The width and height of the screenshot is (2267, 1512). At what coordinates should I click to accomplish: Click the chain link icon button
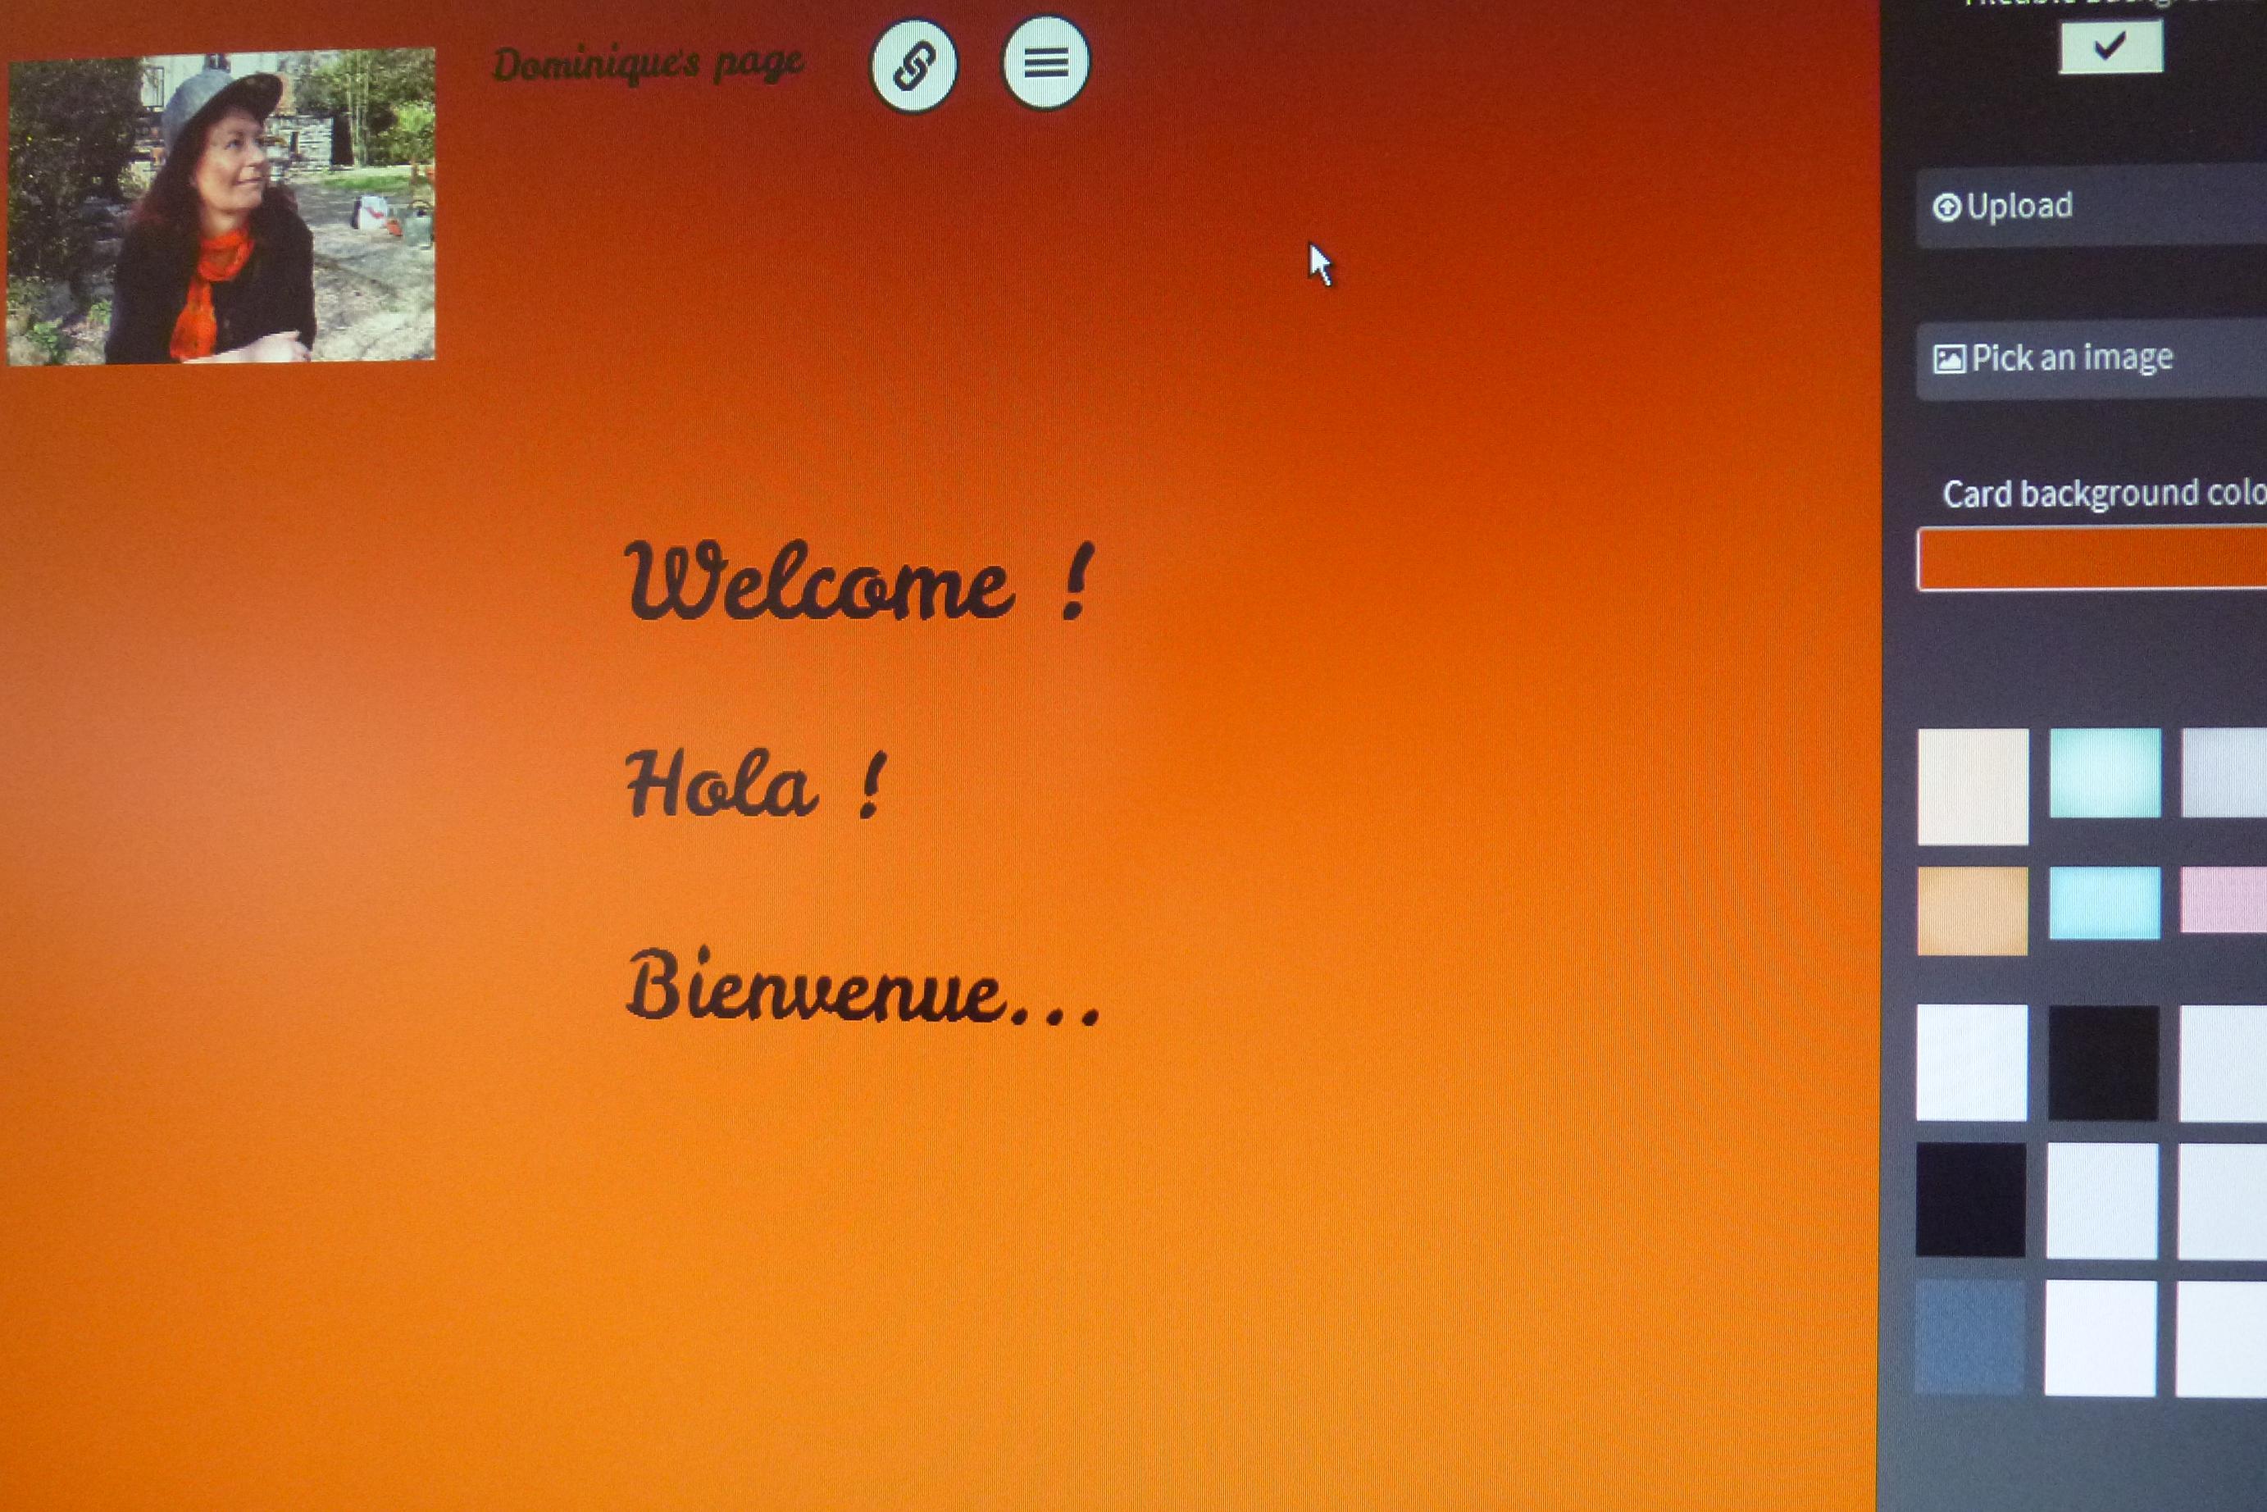click(x=913, y=66)
